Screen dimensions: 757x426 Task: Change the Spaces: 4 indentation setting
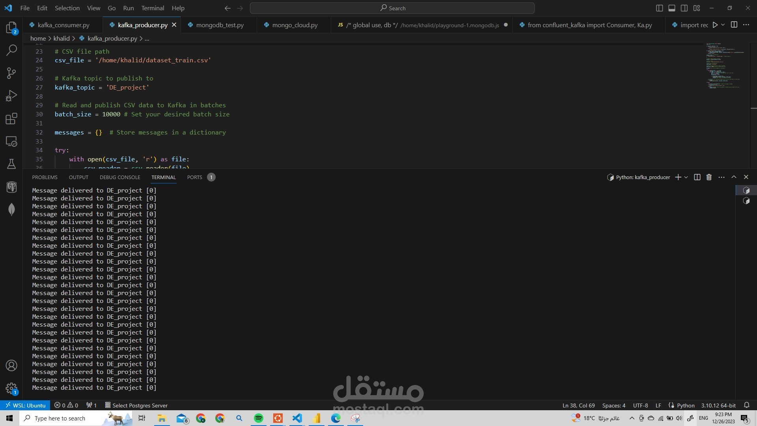(613, 405)
